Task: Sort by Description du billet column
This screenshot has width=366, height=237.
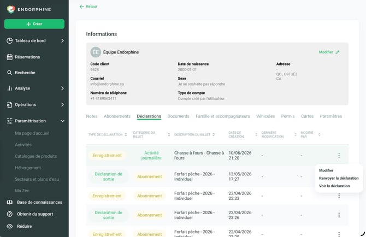Action: click(x=214, y=134)
